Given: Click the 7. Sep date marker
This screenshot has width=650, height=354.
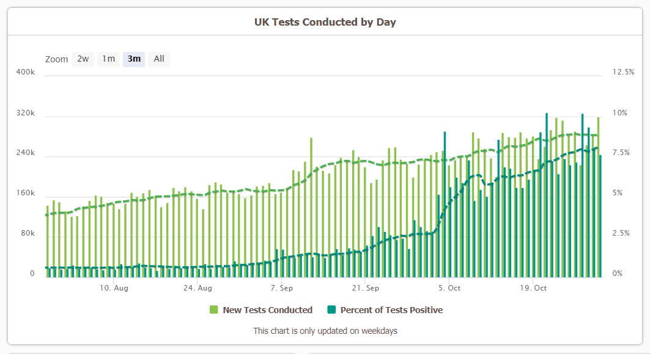Looking at the screenshot, I should click(x=282, y=287).
